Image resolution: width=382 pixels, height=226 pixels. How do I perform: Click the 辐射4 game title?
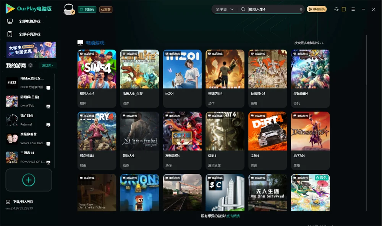pyautogui.click(x=212, y=156)
